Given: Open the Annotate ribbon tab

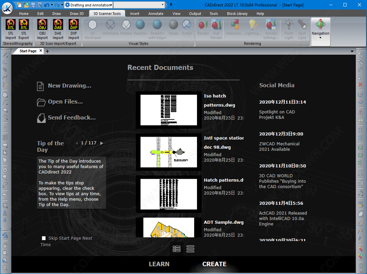Looking at the screenshot, I should (156, 13).
